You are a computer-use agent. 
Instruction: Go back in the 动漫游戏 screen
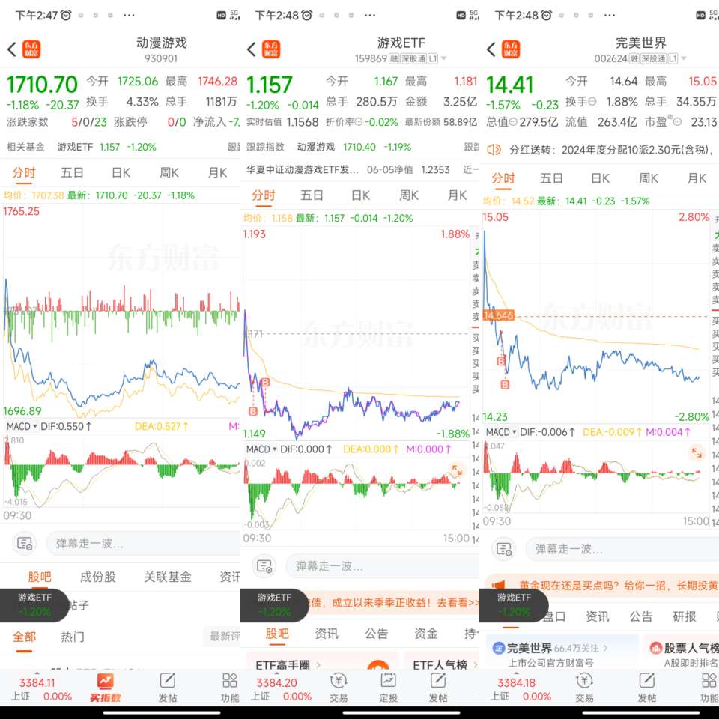[12, 49]
